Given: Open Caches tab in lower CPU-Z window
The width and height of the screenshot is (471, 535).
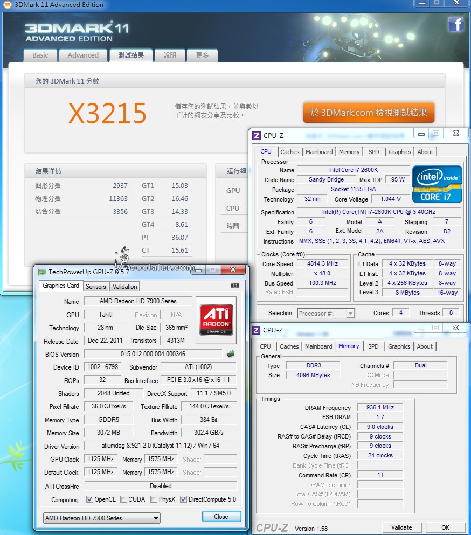Looking at the screenshot, I should point(289,346).
